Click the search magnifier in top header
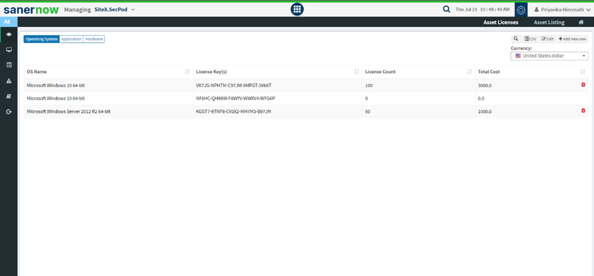Screen dimensions: 594x276 [447, 10]
